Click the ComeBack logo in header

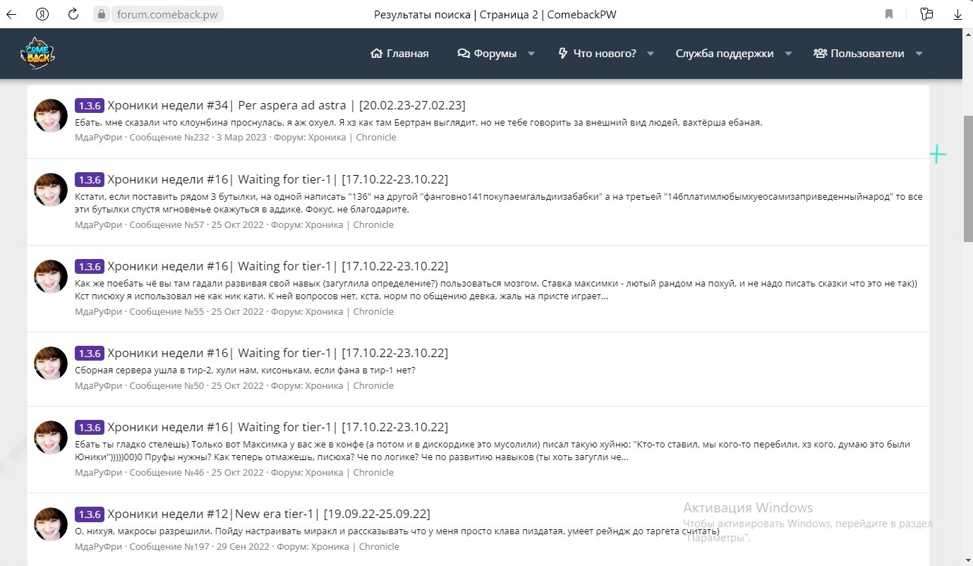coord(37,54)
